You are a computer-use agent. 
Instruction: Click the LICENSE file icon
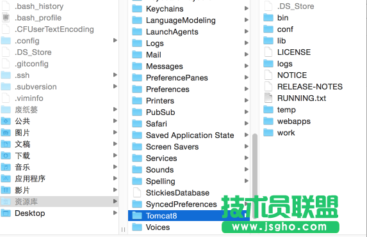click(268, 52)
